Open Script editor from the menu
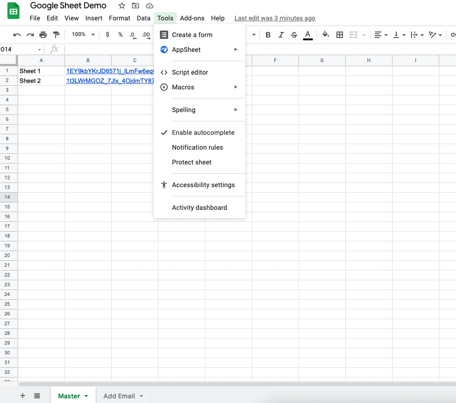This screenshot has width=456, height=403. pos(199,72)
